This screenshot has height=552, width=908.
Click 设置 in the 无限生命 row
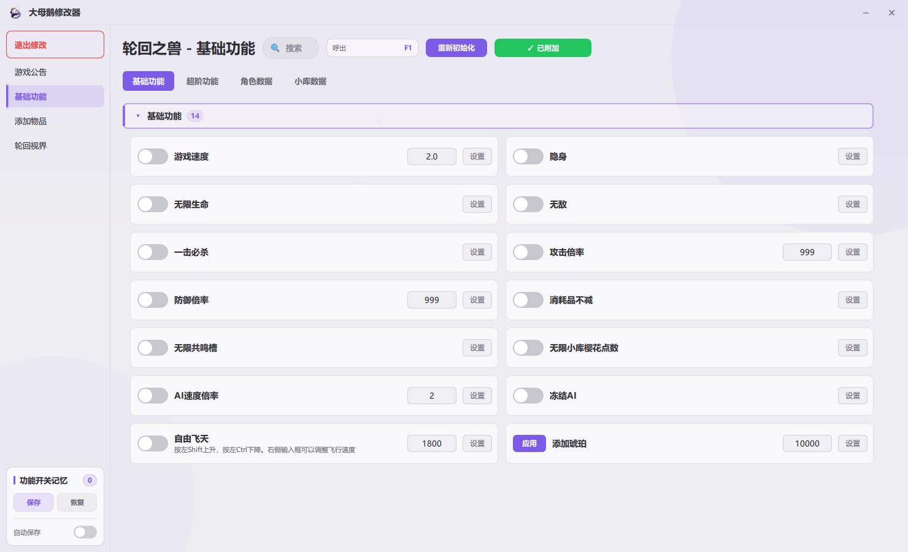477,204
